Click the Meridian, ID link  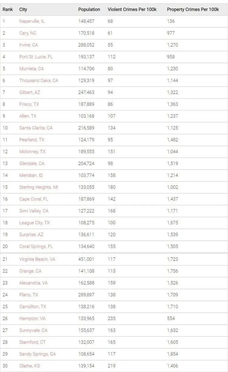click(x=31, y=175)
